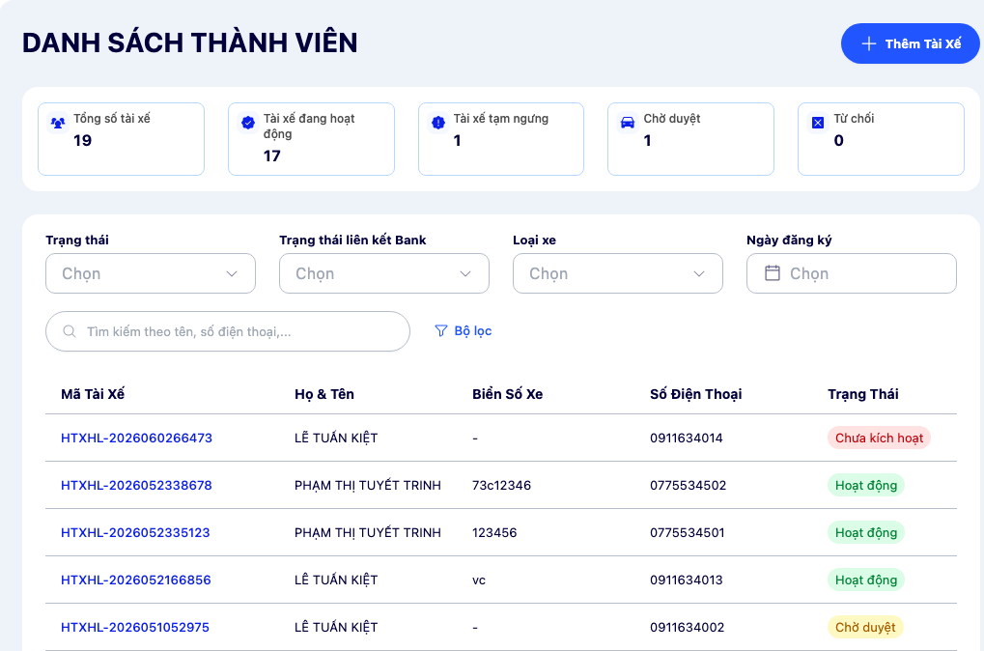Click the Bộ lọc filter link
This screenshot has height=651, width=984.
click(464, 331)
